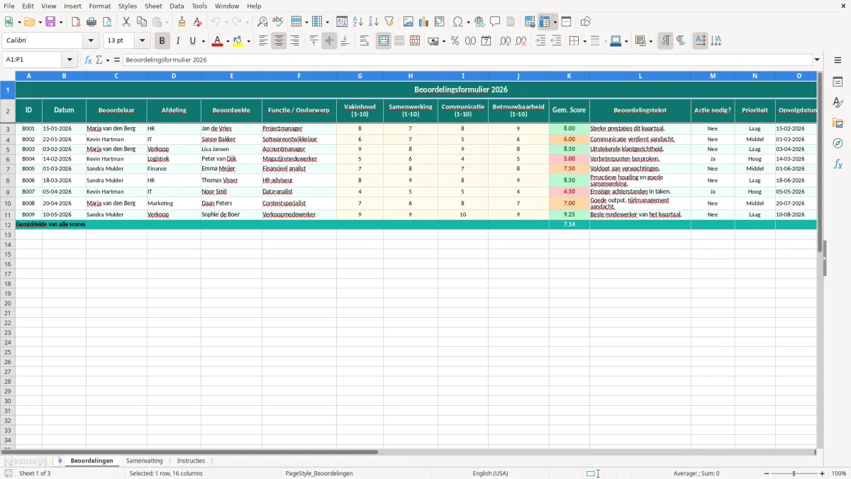The width and height of the screenshot is (851, 479).
Task: Open the Function Wizard by the formula bar
Action: click(88, 60)
